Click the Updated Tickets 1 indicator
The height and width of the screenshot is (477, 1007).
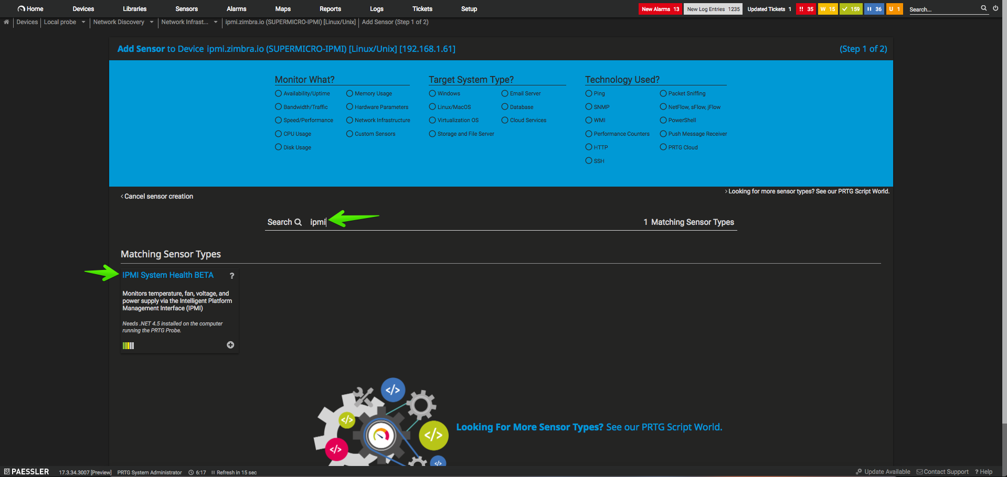(x=769, y=9)
